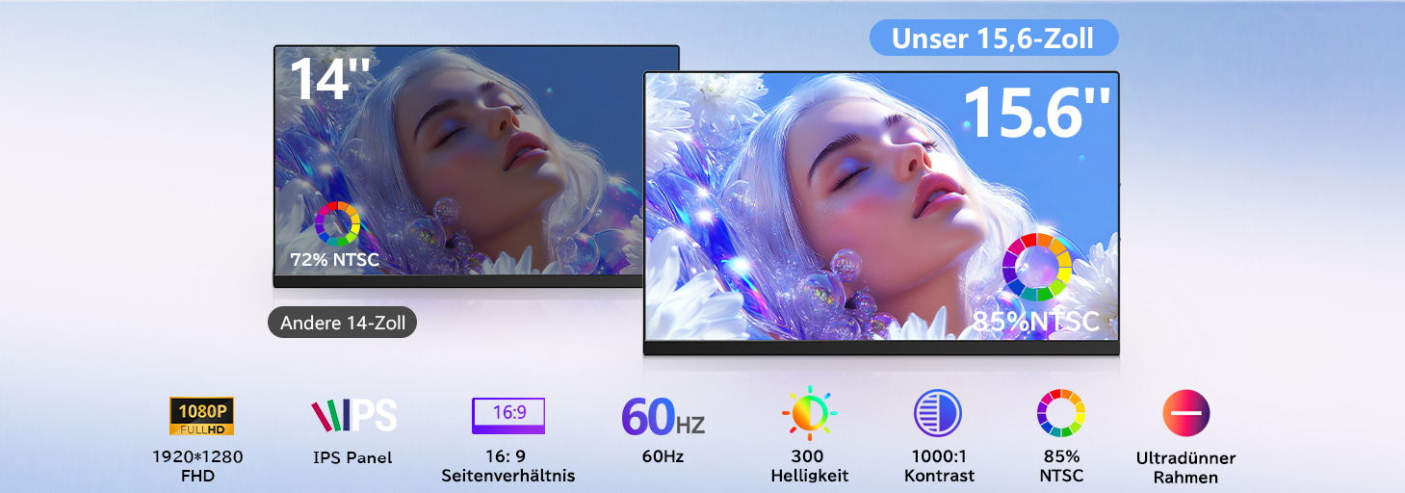Click the 'Unser 15,6-Zoll' blue label
This screenshot has height=493, width=1405.
click(x=994, y=39)
